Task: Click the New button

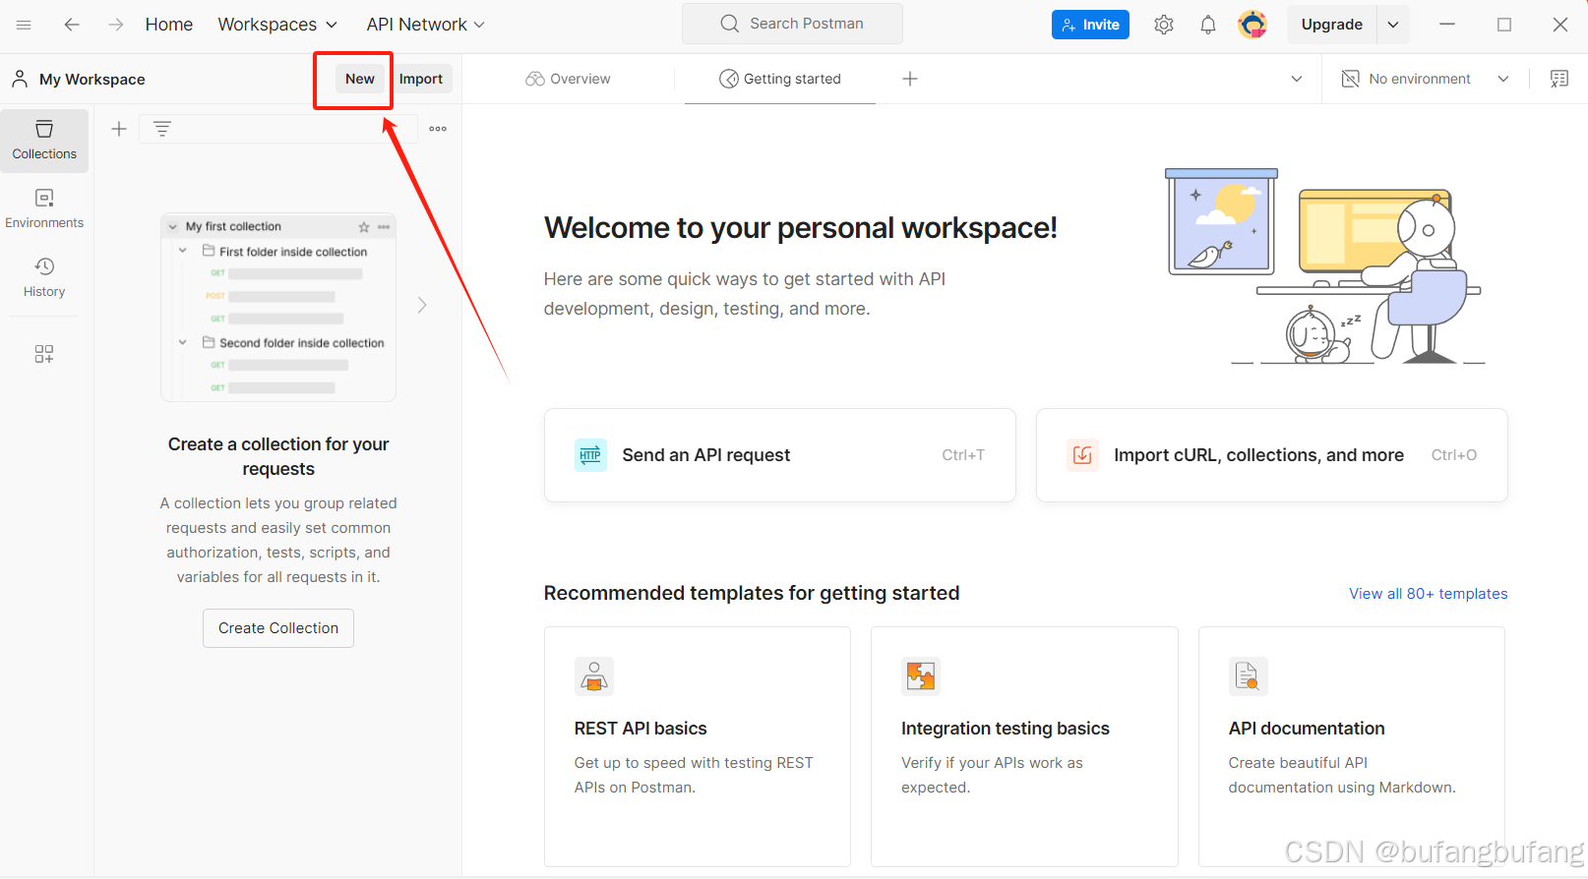Action: pyautogui.click(x=360, y=79)
